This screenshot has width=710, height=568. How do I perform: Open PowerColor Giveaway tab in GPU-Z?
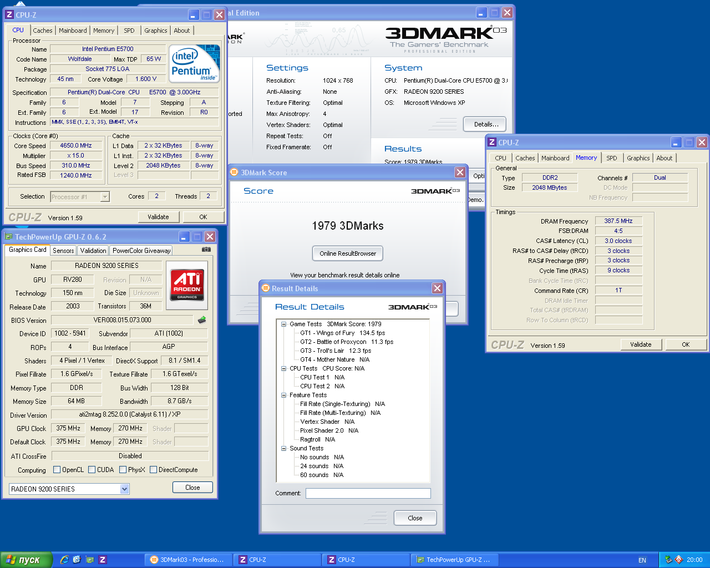click(x=141, y=251)
